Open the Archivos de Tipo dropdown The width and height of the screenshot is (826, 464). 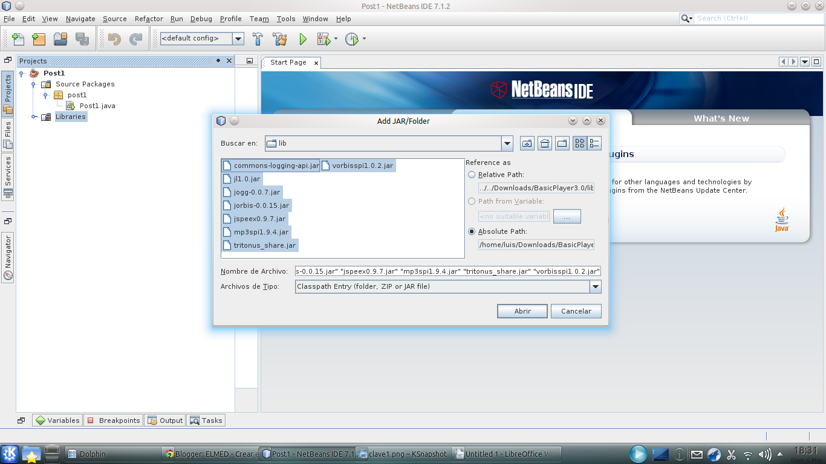coord(595,286)
